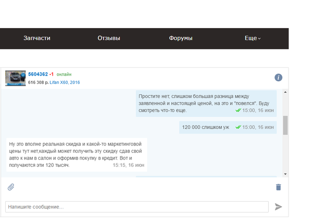Click the chat scrollbar thumb

click(x=285, y=125)
